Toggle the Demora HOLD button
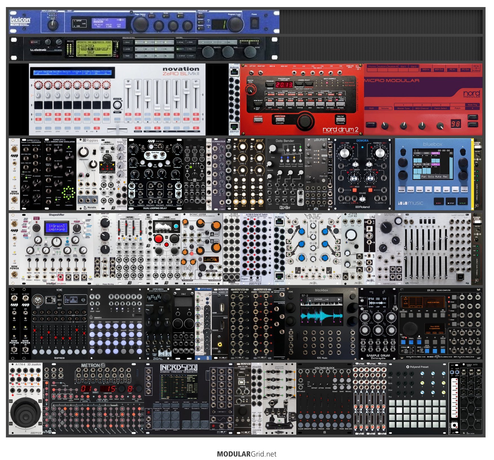This screenshot has width=494, height=460. [354, 190]
